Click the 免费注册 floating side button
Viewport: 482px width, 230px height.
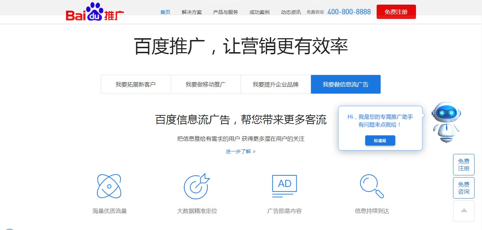click(464, 165)
